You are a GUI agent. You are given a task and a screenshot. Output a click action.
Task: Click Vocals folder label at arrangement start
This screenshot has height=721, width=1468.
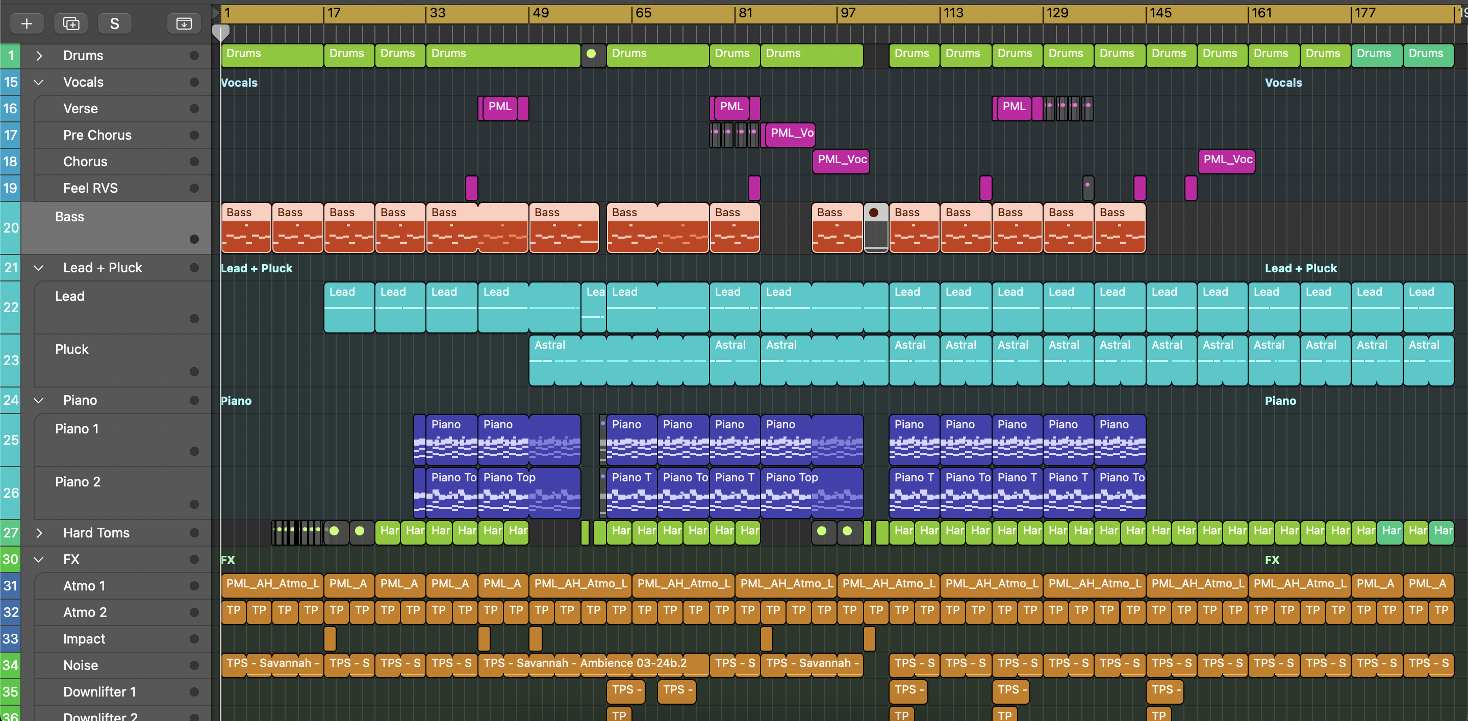pyautogui.click(x=239, y=83)
